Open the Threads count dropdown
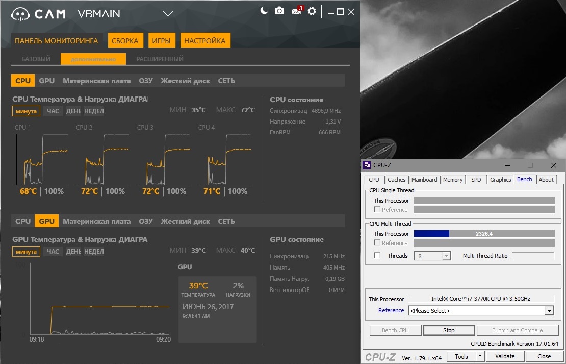 [446, 256]
